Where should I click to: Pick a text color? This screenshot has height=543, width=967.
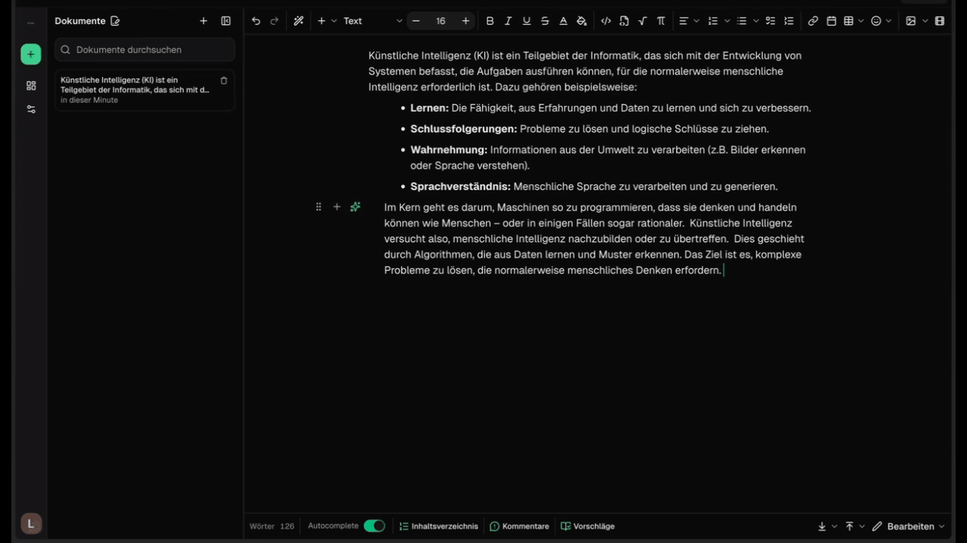563,21
